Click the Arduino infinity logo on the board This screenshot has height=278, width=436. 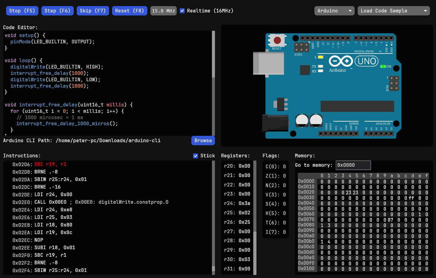pos(341,61)
